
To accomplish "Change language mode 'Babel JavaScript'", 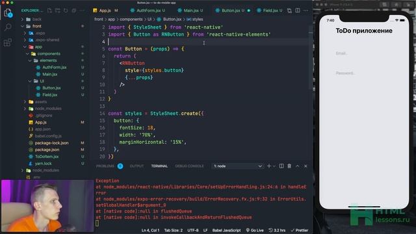I will pyautogui.click(x=226, y=230).
